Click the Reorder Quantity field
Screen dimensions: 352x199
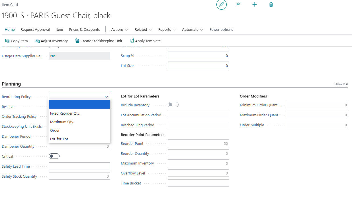(198, 153)
